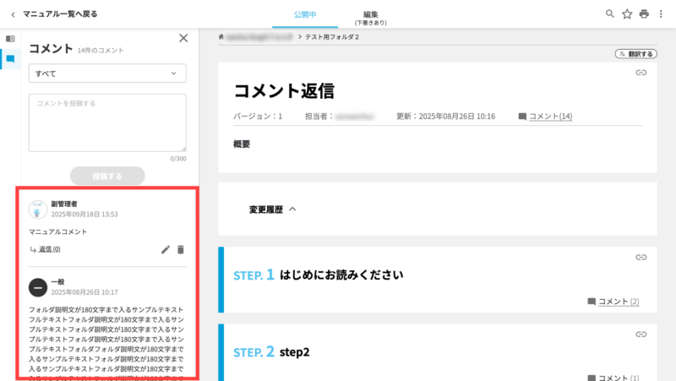676x381 pixels.
Task: Open the コメント(14) link
Action: tap(551, 117)
